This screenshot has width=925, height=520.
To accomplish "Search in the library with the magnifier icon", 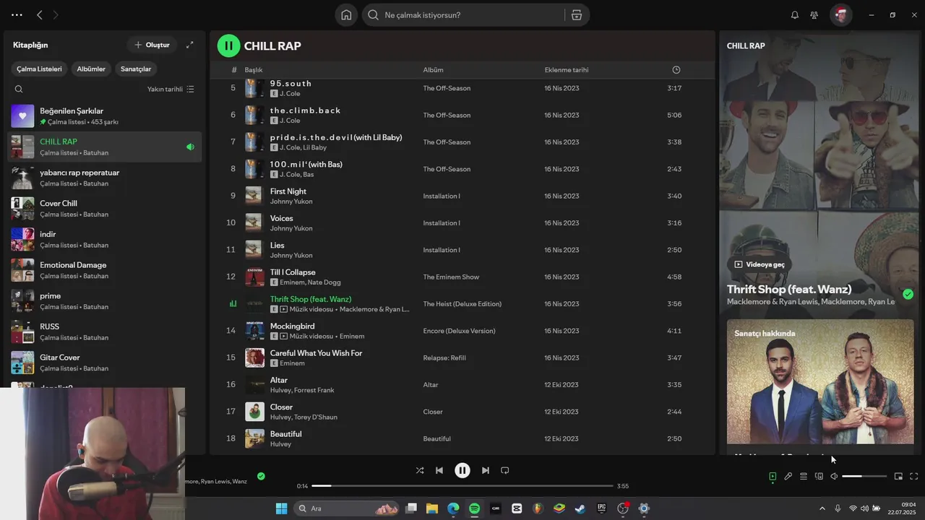I will coord(19,90).
